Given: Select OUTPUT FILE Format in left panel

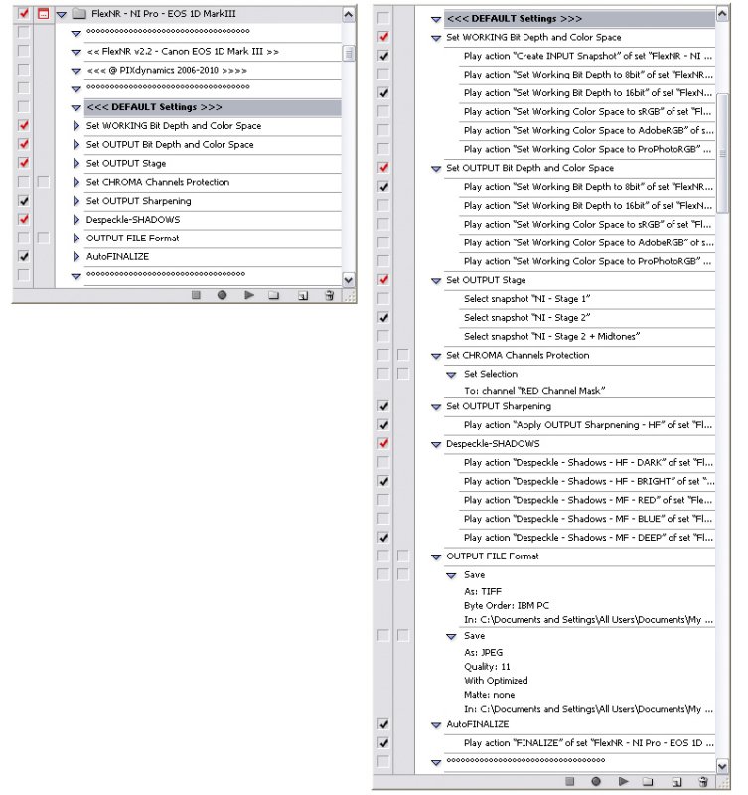Looking at the screenshot, I should (213, 238).
